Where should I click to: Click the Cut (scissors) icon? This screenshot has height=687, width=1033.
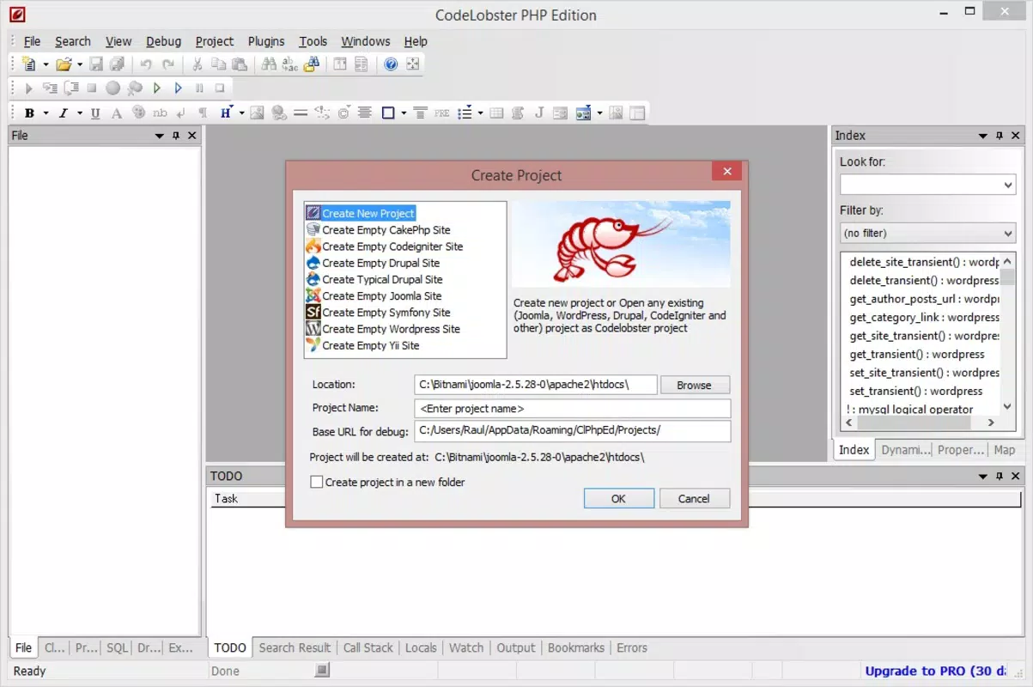(197, 64)
